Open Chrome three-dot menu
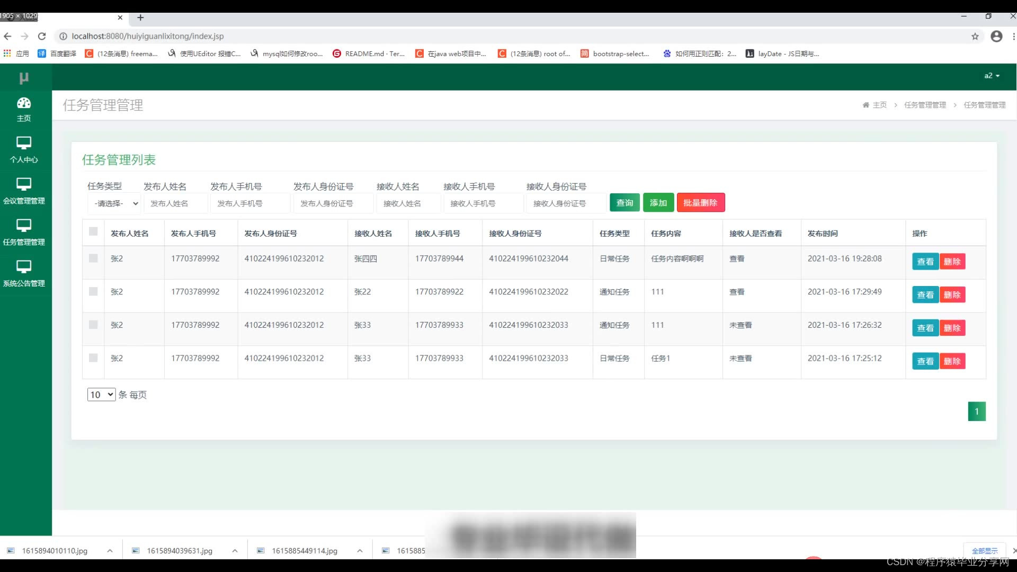The width and height of the screenshot is (1017, 572). point(1013,36)
